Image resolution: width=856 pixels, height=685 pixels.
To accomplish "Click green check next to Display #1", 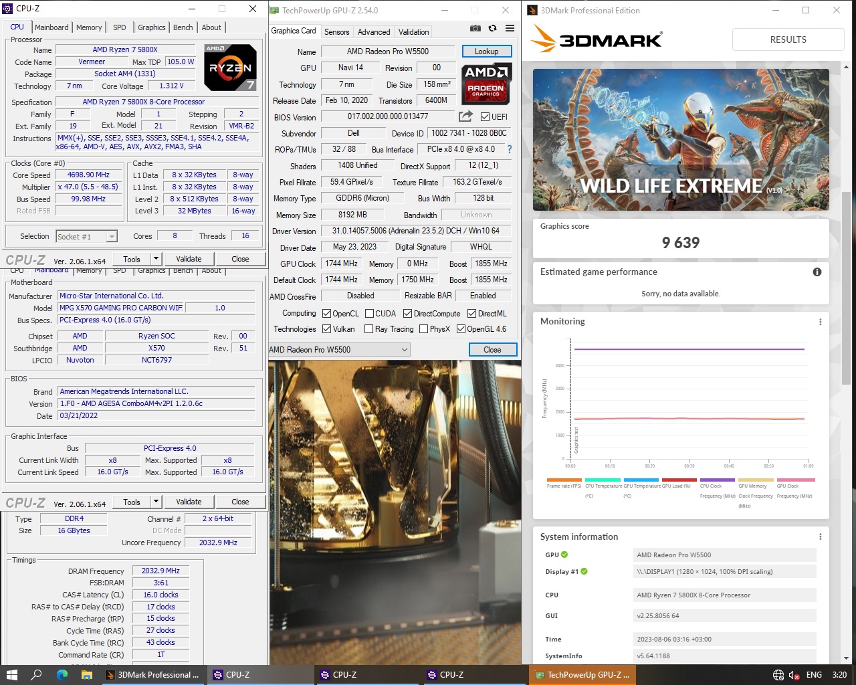I will pyautogui.click(x=584, y=571).
